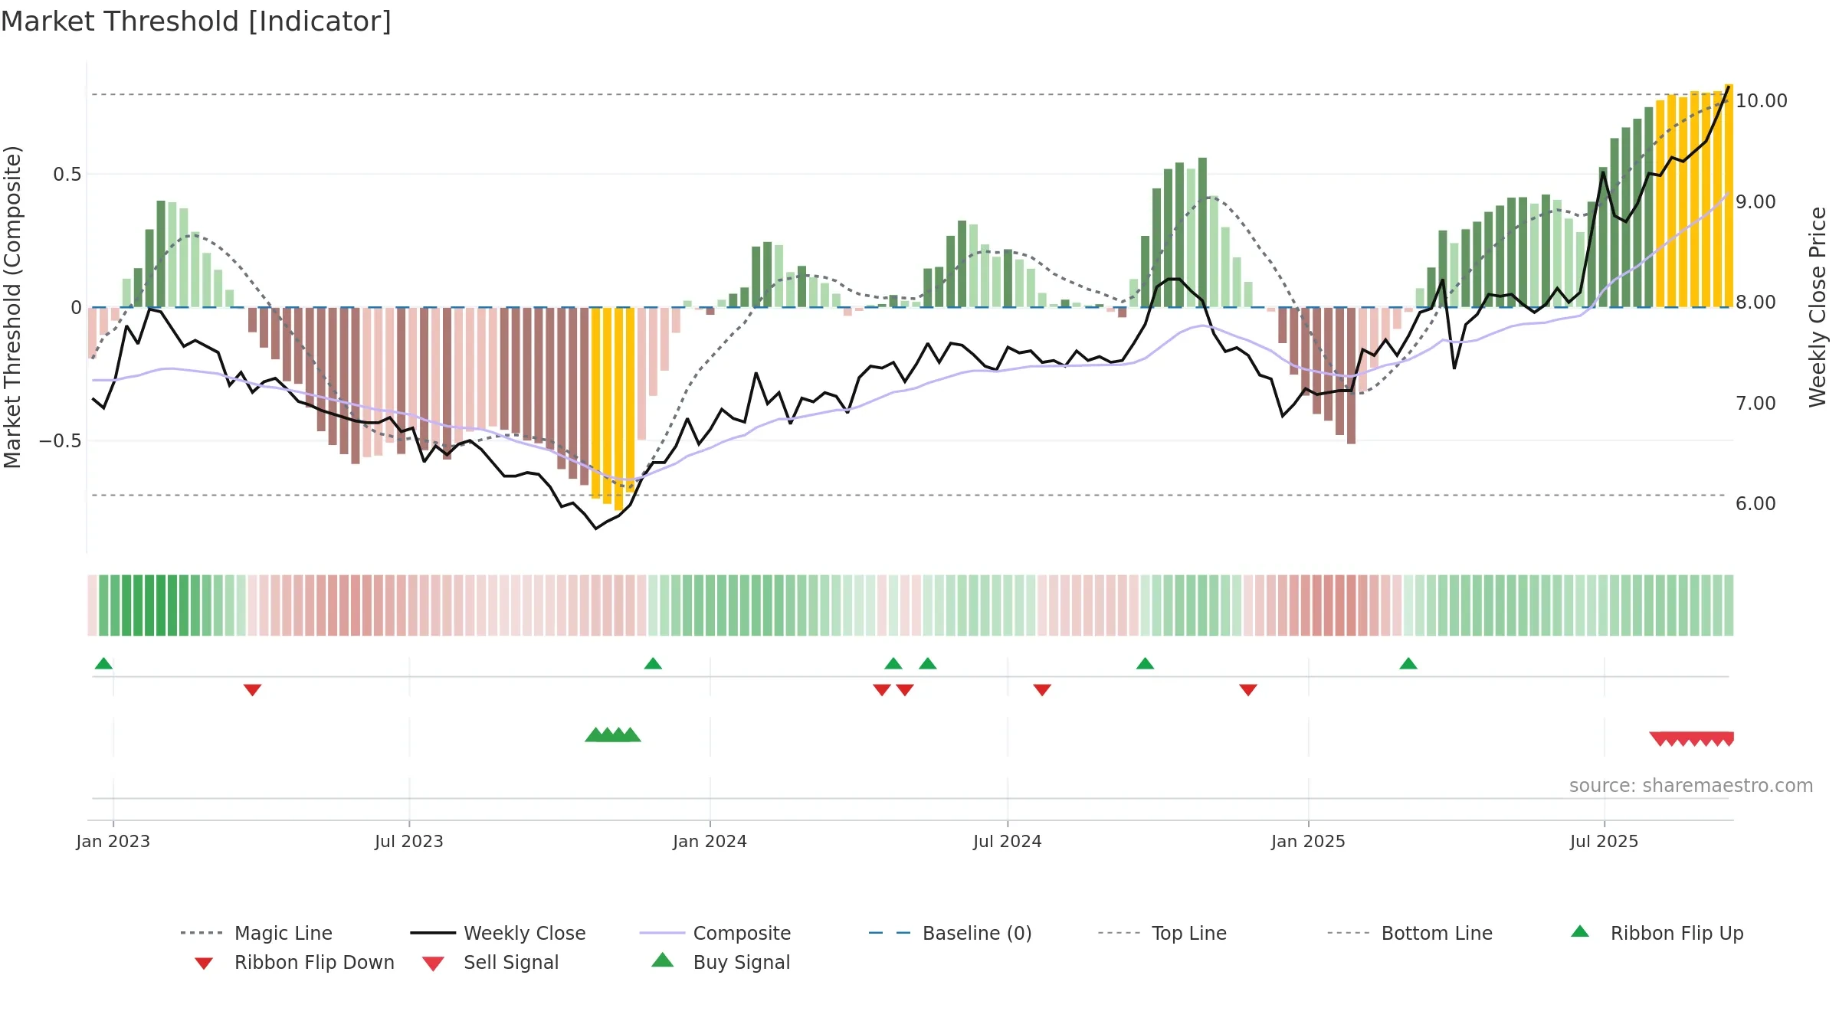
Task: Click the ribbon flip down marker between Jan and Jul 2023
Action: [253, 690]
